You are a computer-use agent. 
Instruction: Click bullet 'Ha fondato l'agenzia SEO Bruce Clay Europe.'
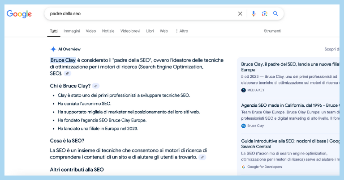pos(102,120)
